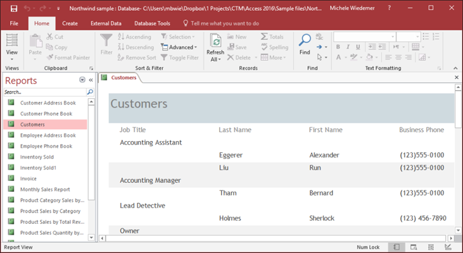Click the Filter funnel icon
This screenshot has width=463, height=253.
point(106,41)
